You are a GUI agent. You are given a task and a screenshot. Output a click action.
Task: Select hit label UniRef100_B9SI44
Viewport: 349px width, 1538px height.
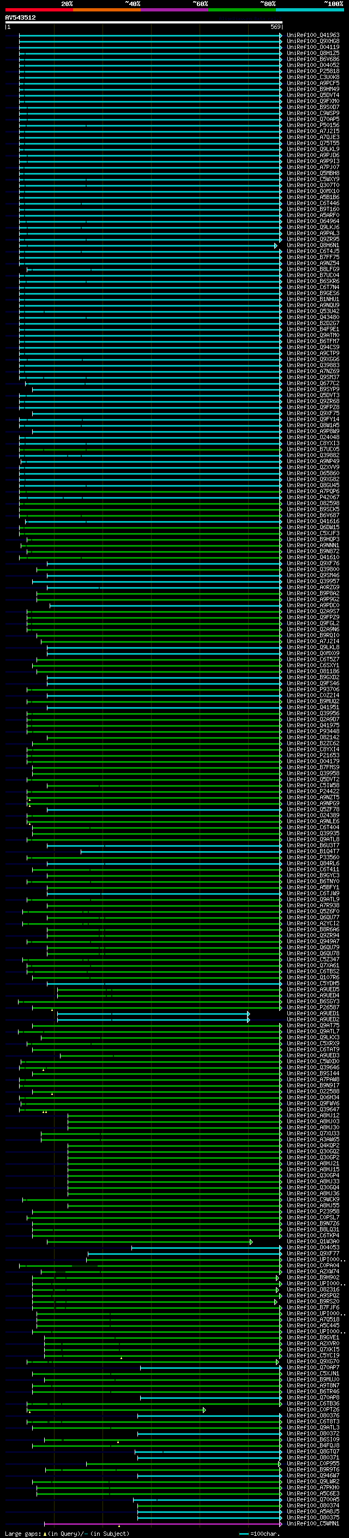click(x=312, y=1074)
